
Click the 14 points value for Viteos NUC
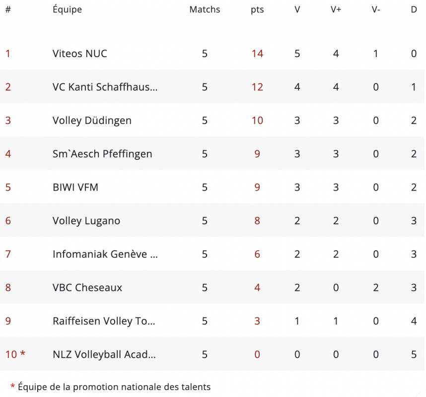click(x=257, y=54)
